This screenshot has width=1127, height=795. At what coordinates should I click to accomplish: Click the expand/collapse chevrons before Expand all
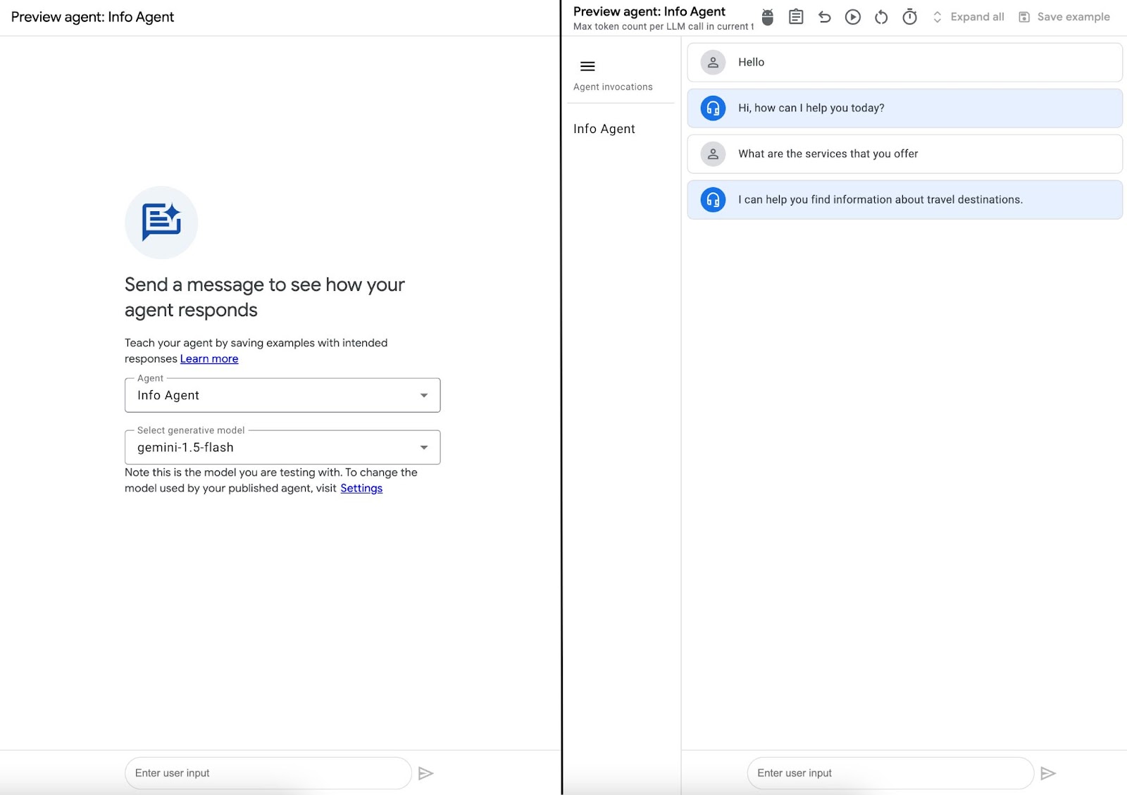(937, 16)
